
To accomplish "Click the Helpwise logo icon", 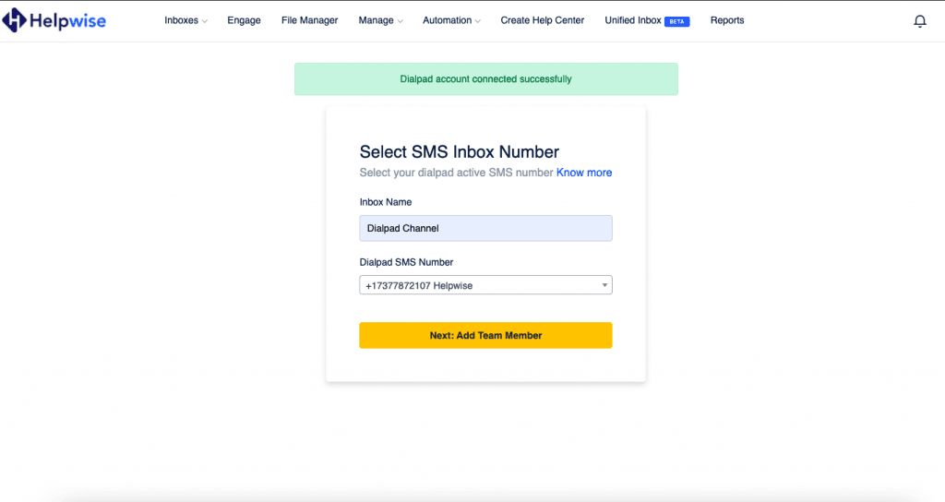I will (15, 20).
